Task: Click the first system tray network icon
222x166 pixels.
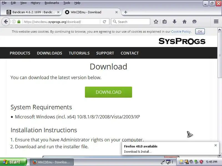Action: click(x=181, y=162)
